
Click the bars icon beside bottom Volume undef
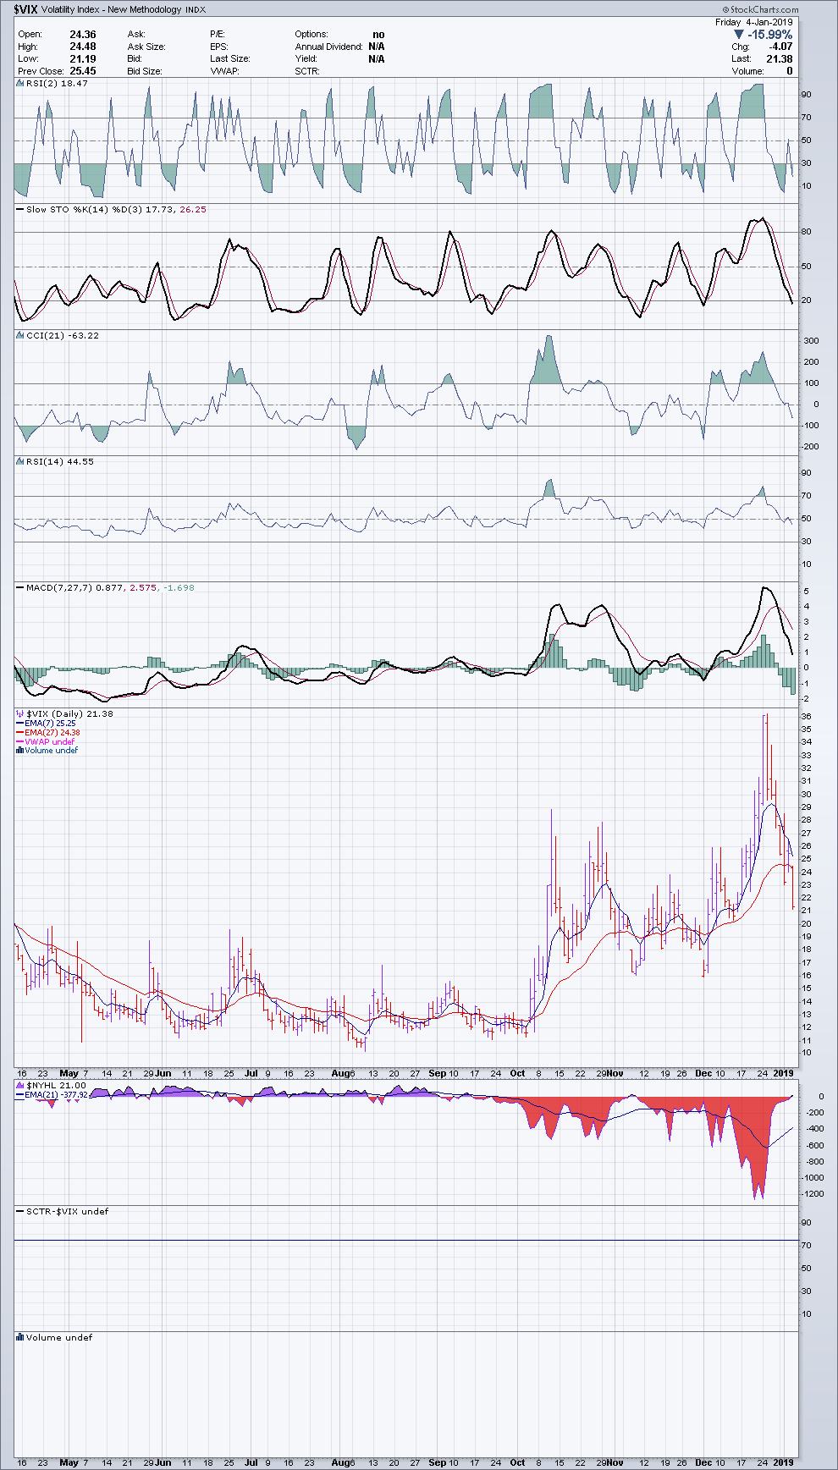click(20, 1337)
